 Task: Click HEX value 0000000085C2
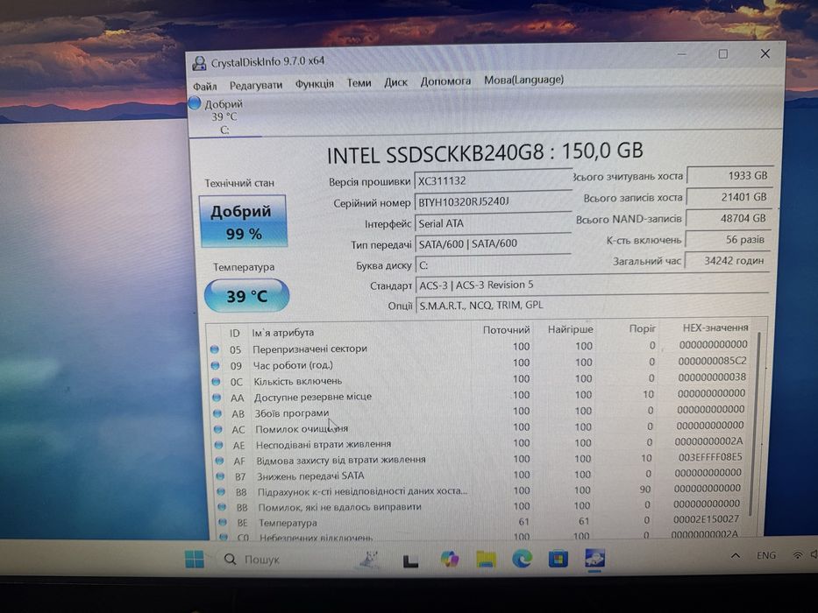(x=713, y=361)
